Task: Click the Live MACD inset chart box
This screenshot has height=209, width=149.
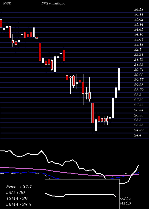Action: pos(82,194)
